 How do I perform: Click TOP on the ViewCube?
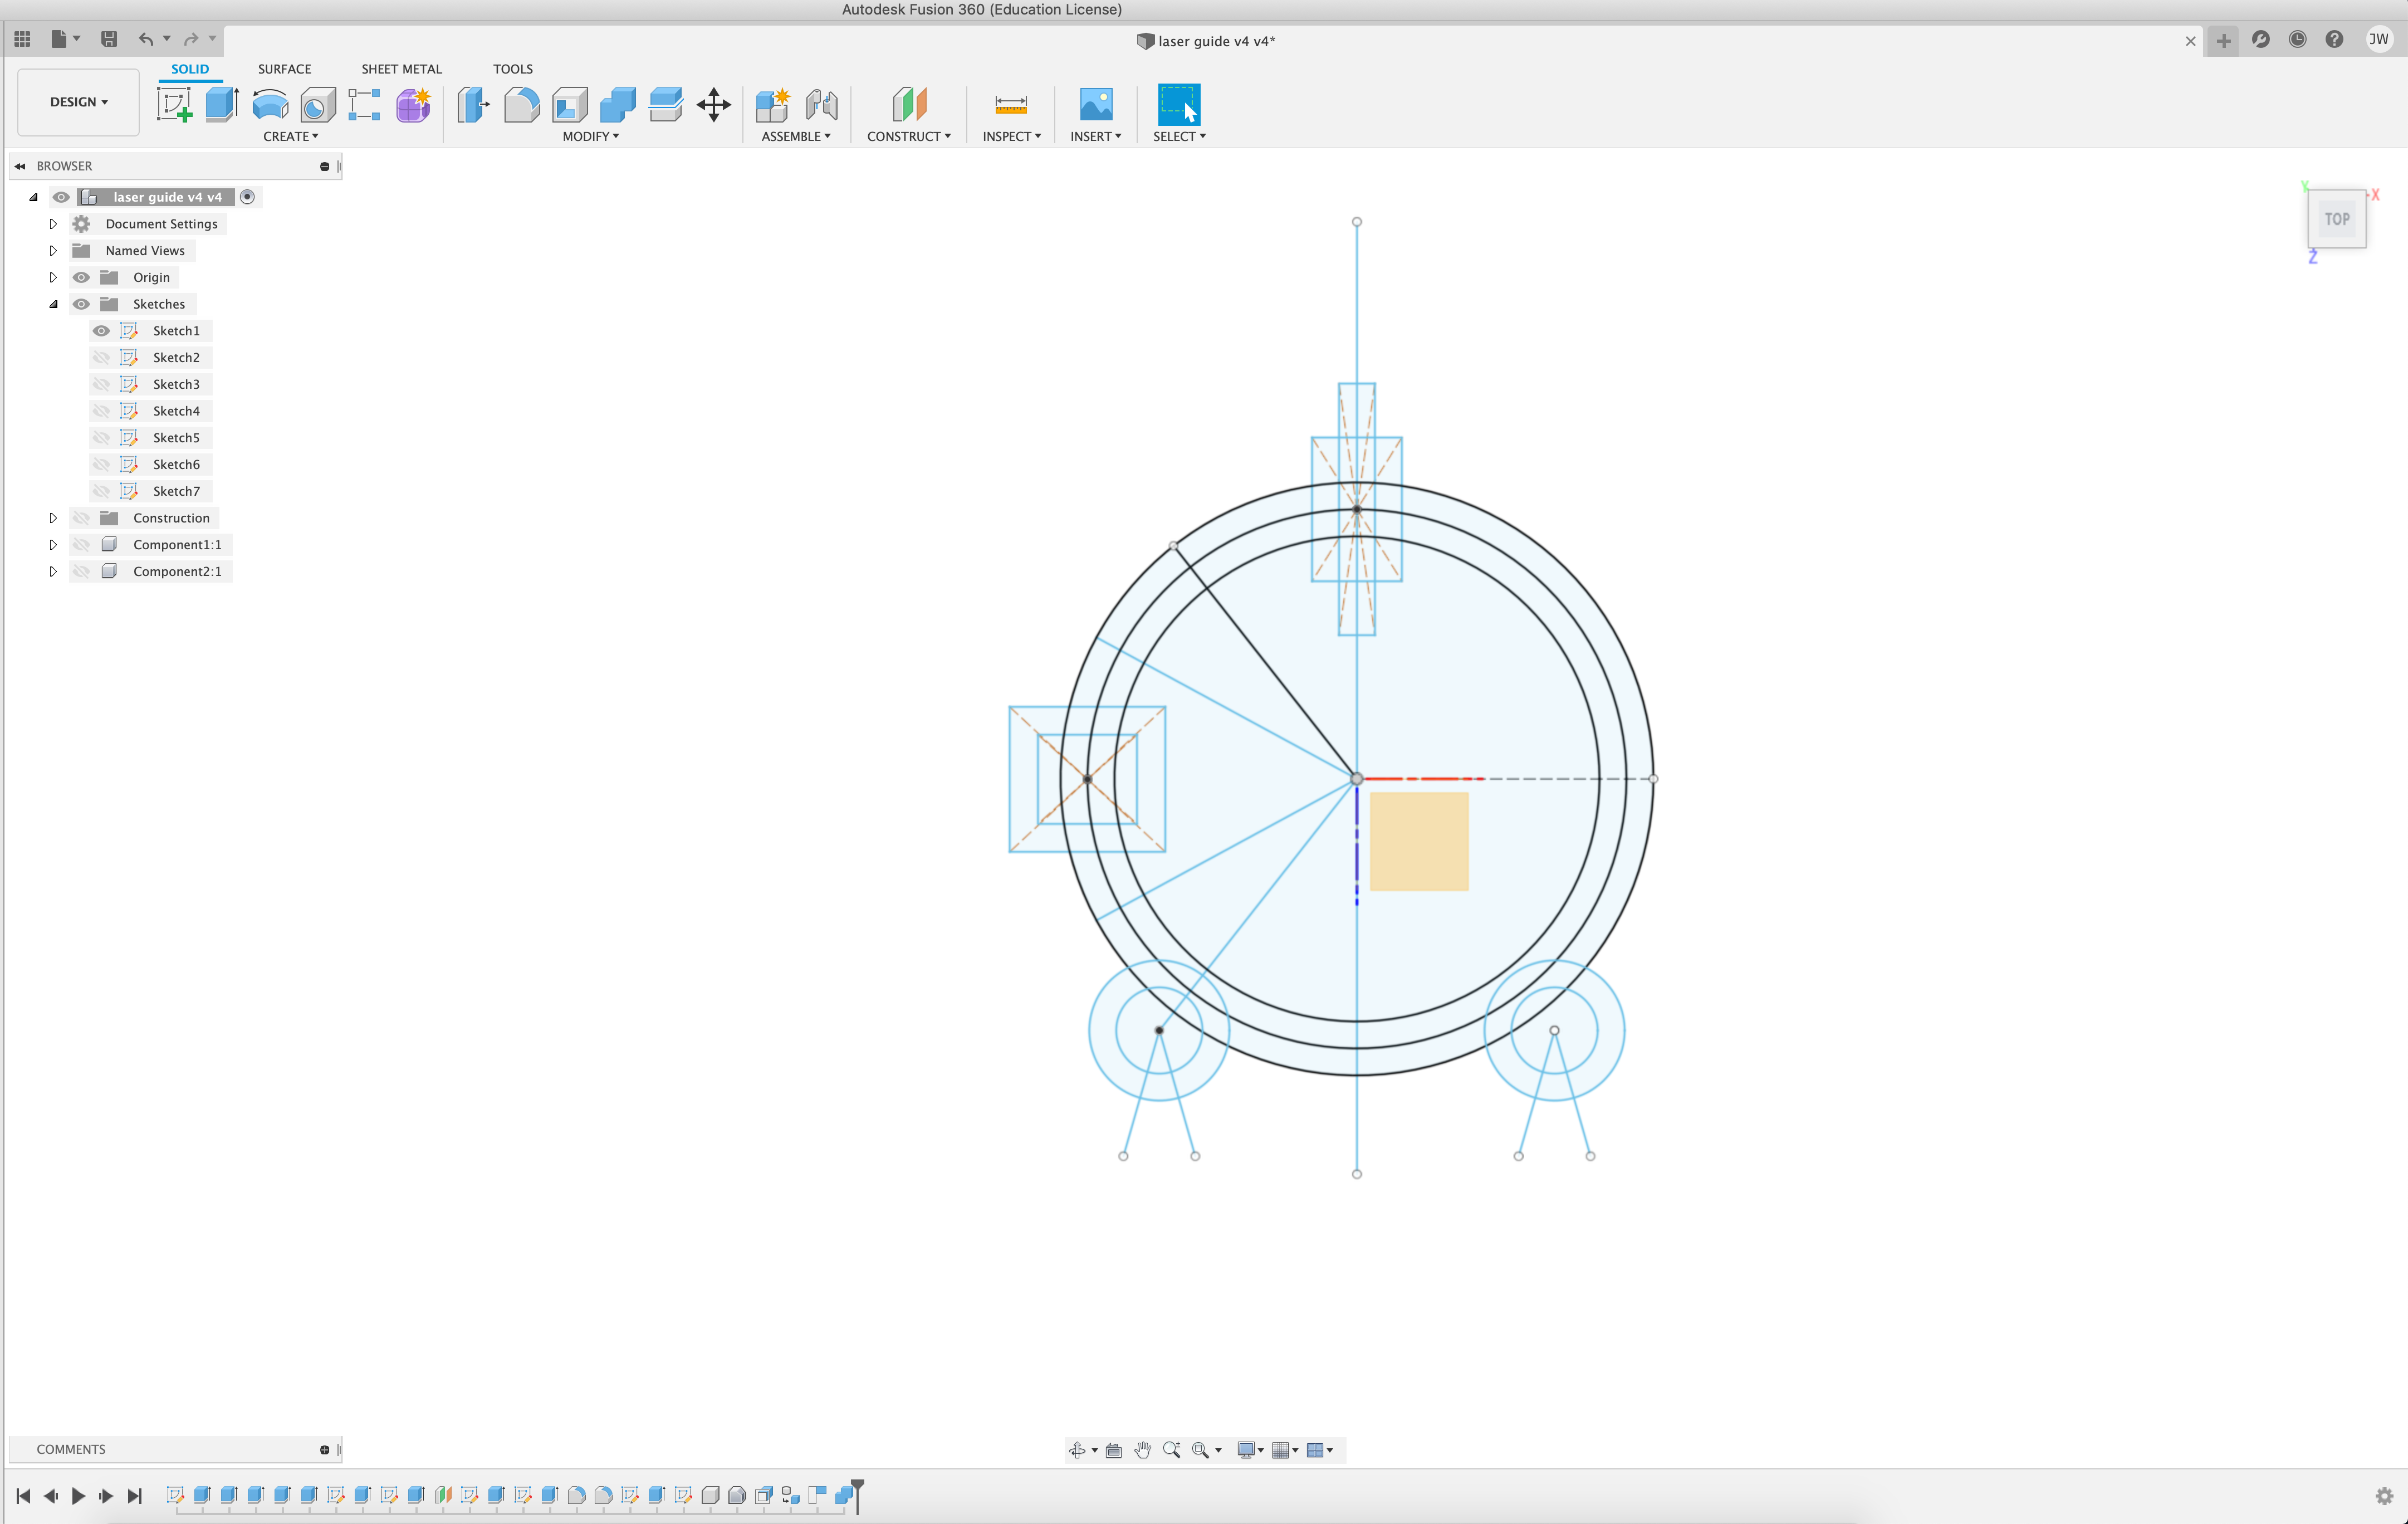(x=2337, y=218)
